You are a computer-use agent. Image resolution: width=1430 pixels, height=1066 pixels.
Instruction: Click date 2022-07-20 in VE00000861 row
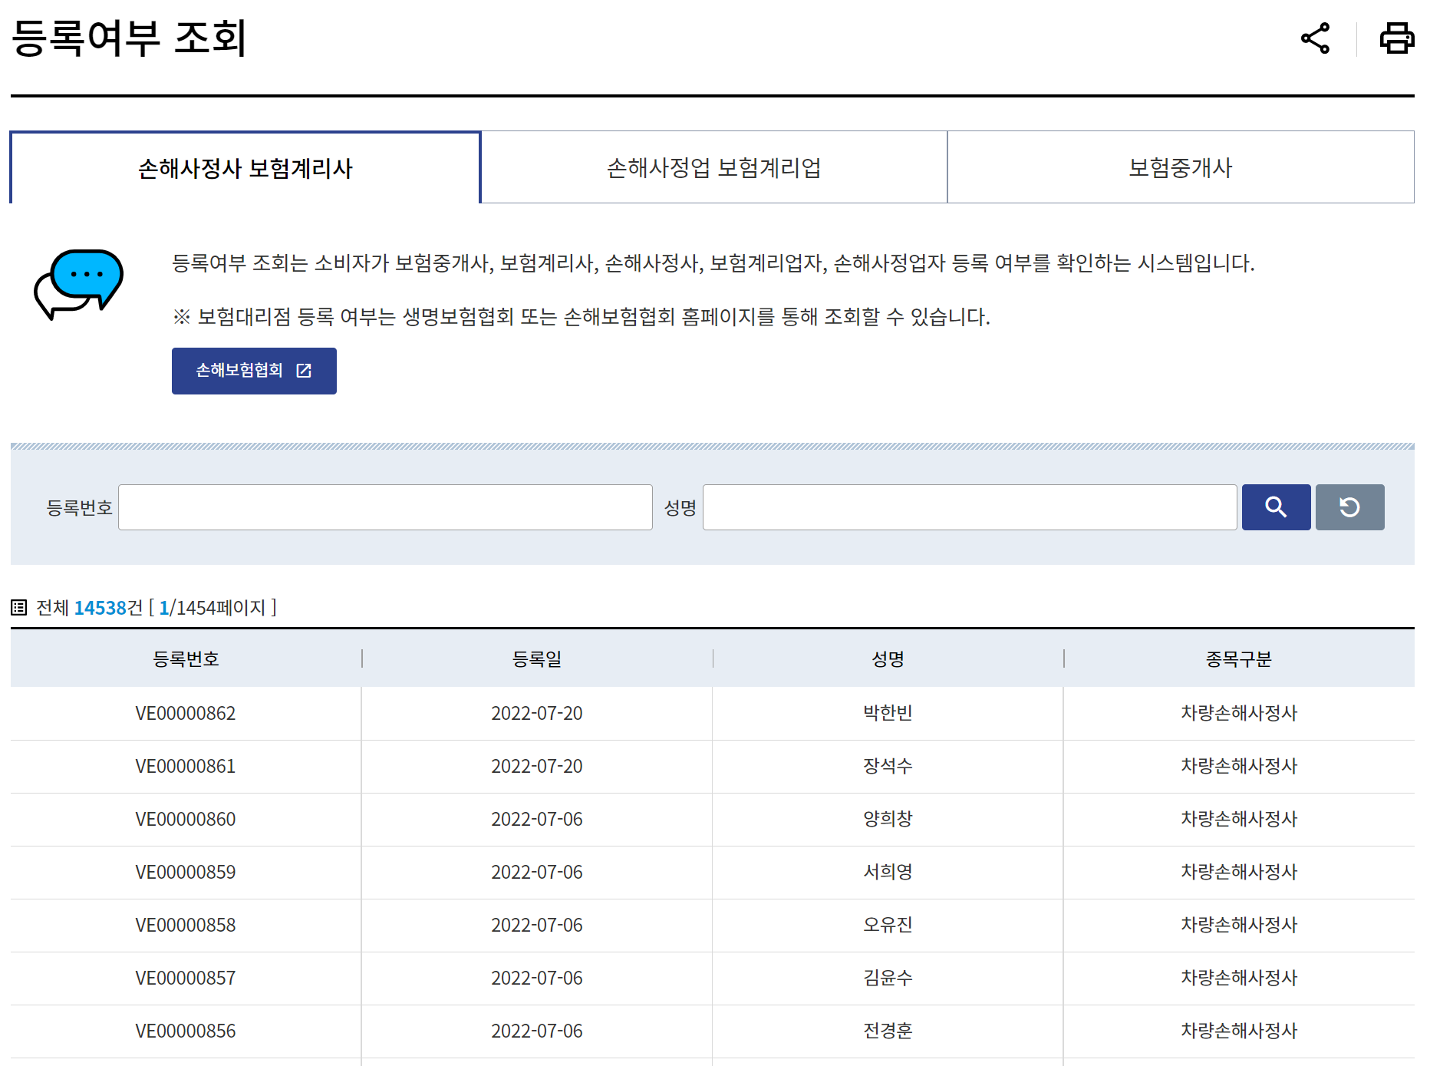point(537,766)
